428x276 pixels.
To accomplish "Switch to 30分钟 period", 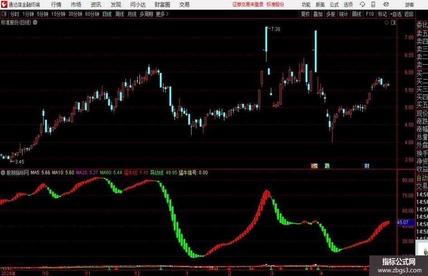I will pyautogui.click(x=75, y=14).
